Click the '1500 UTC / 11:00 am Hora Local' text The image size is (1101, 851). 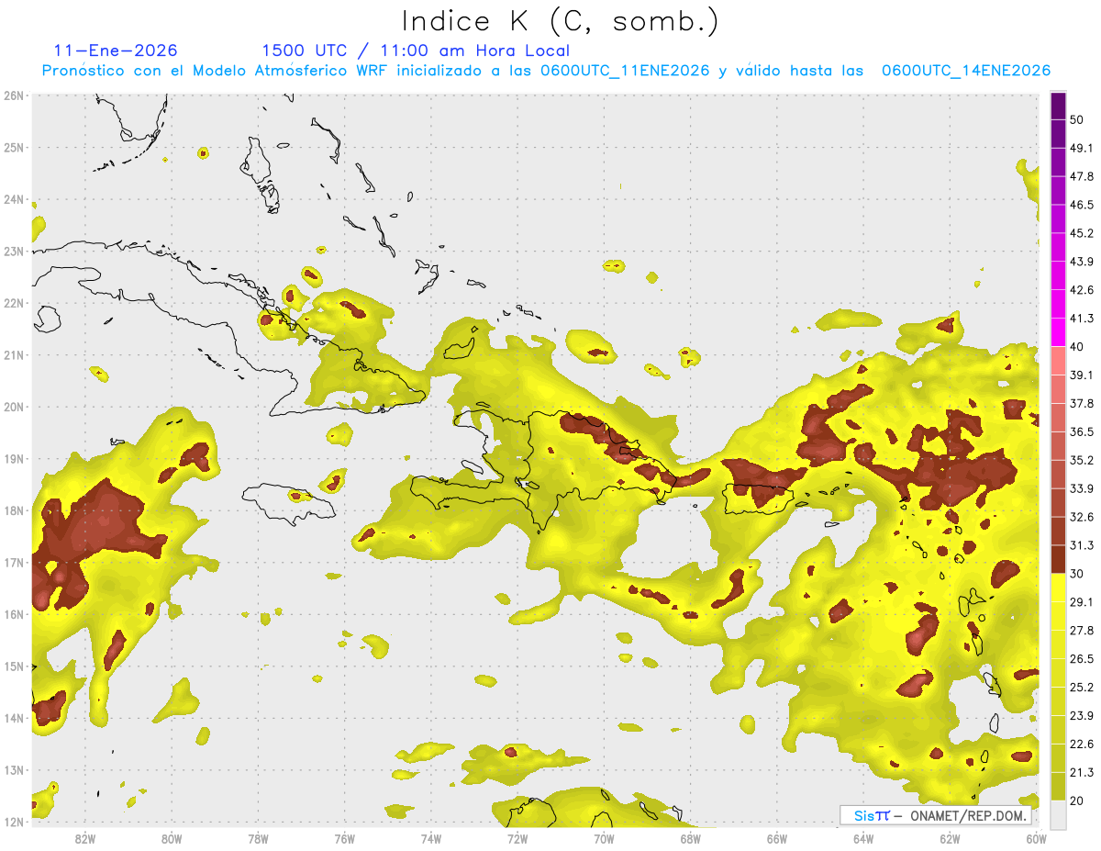coord(416,50)
